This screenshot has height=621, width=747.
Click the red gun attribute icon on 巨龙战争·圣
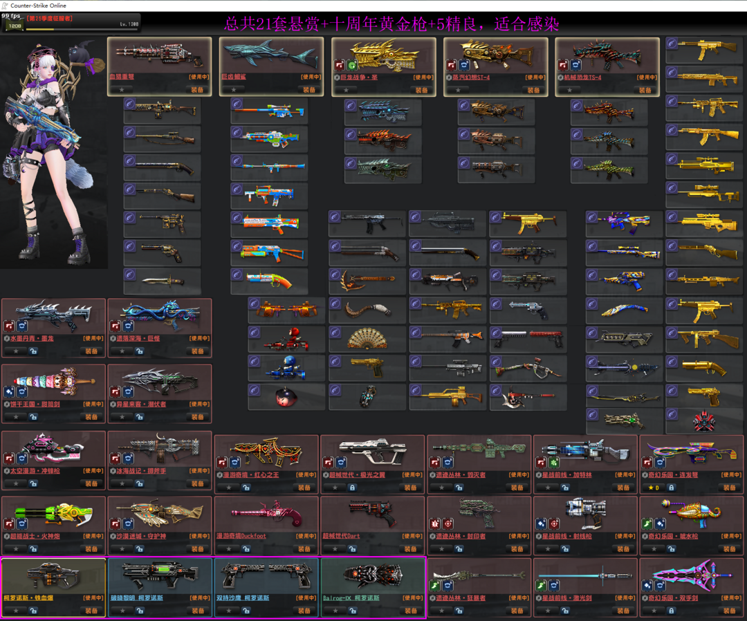[339, 65]
